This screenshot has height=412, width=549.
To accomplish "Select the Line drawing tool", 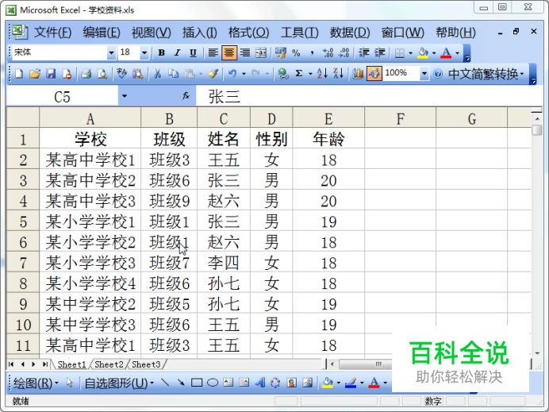I will point(165,383).
